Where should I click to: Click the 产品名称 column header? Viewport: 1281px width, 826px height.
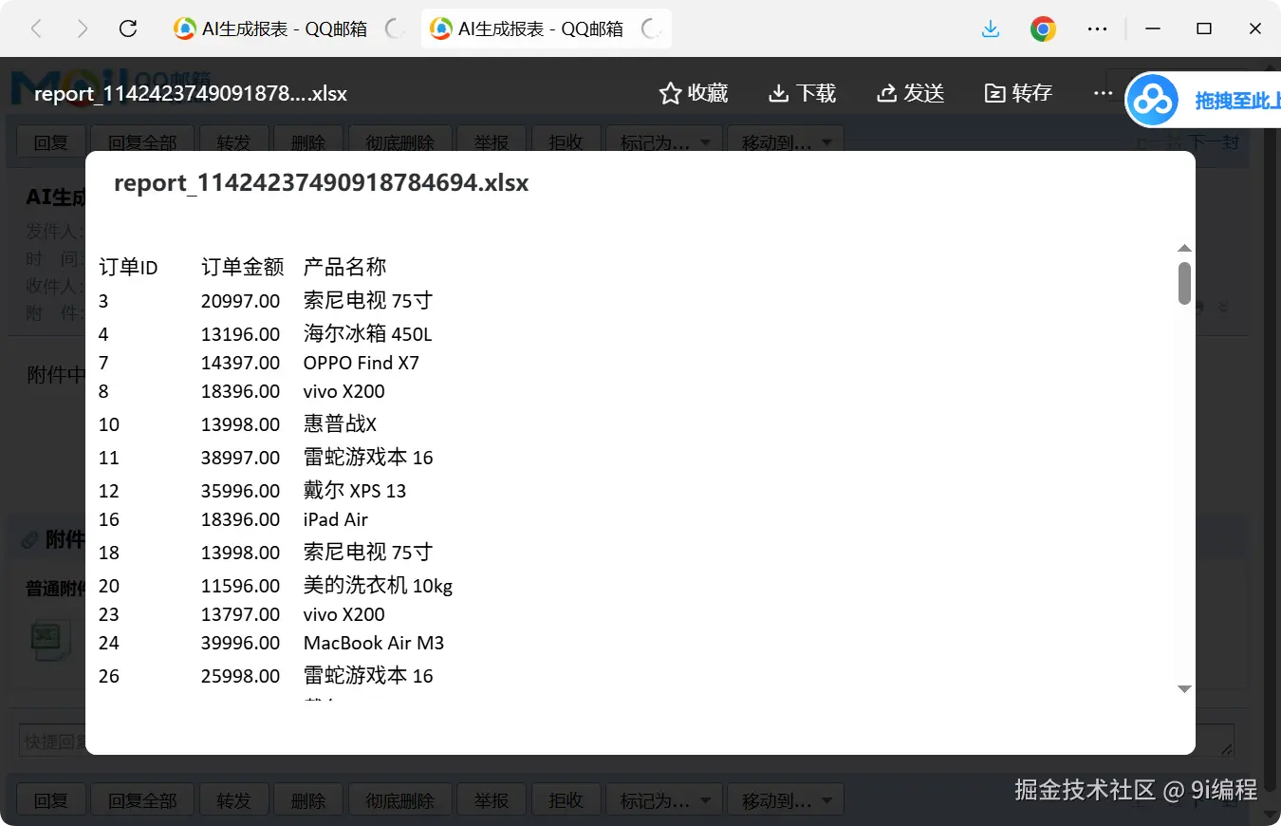345,268
